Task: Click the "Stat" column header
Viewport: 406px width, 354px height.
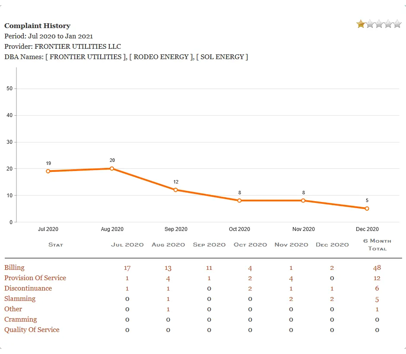Action: (56, 245)
